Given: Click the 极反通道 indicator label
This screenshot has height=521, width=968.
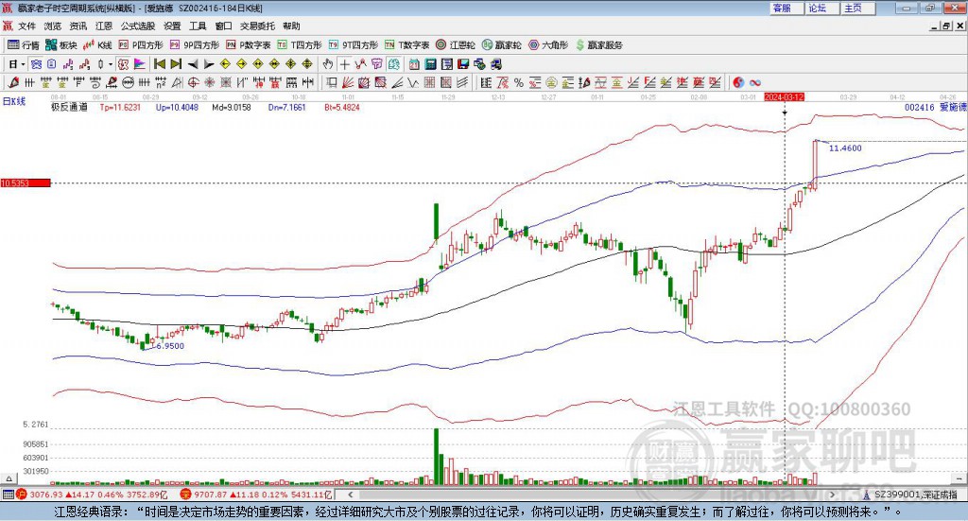Looking at the screenshot, I should coord(69,107).
